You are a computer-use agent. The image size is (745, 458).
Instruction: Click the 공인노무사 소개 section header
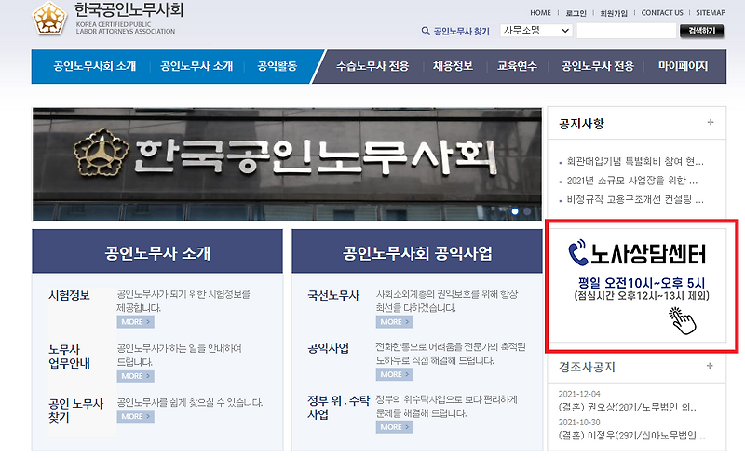point(157,251)
